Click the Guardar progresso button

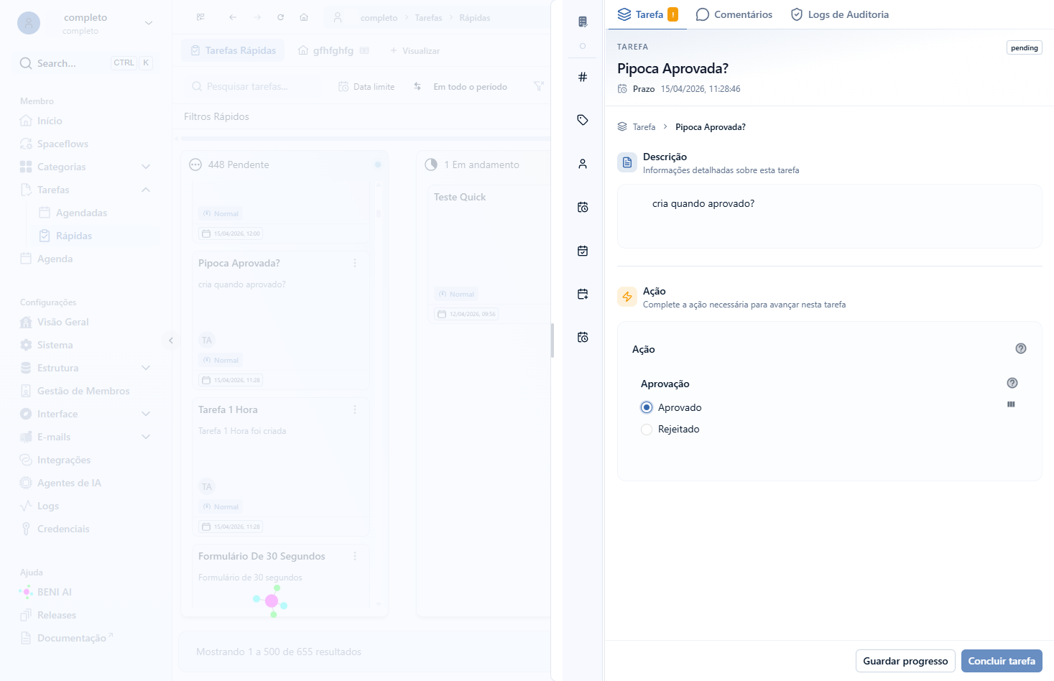point(905,661)
